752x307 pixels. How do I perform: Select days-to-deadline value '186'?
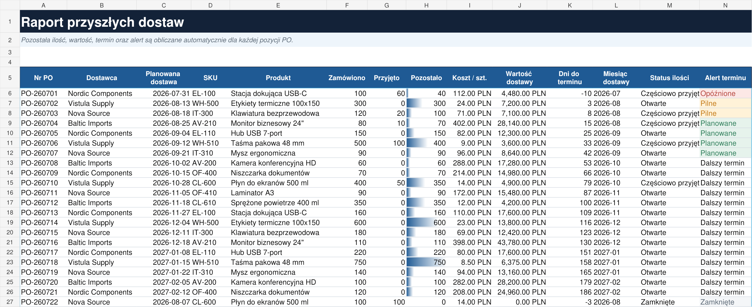pyautogui.click(x=570, y=292)
